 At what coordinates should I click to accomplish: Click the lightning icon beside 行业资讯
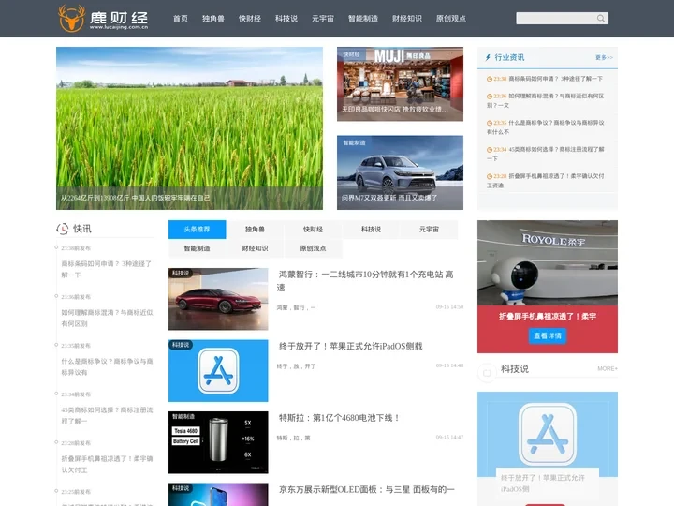pos(488,58)
